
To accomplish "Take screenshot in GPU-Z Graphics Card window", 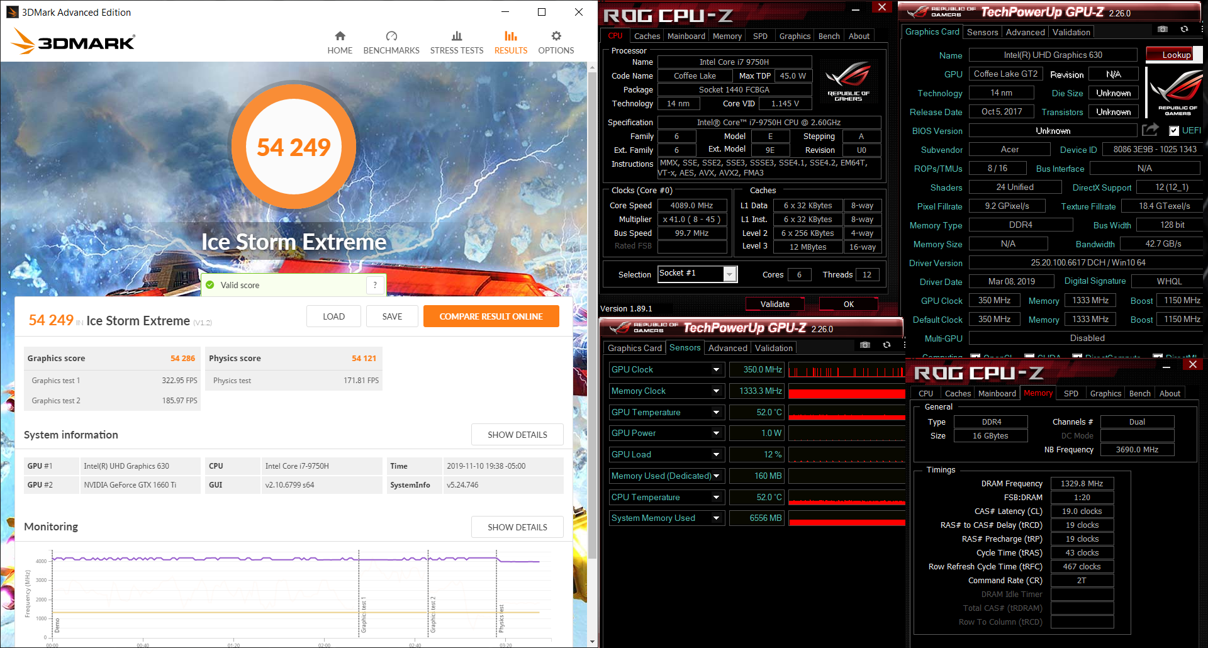I will (1163, 29).
